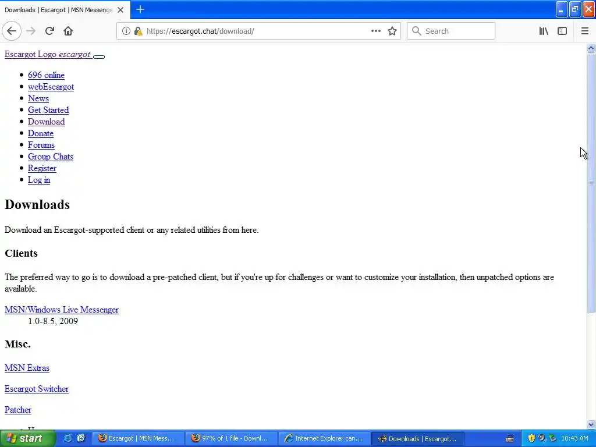The width and height of the screenshot is (596, 447).
Task: Click the Downloads heading text
Action: (x=37, y=204)
